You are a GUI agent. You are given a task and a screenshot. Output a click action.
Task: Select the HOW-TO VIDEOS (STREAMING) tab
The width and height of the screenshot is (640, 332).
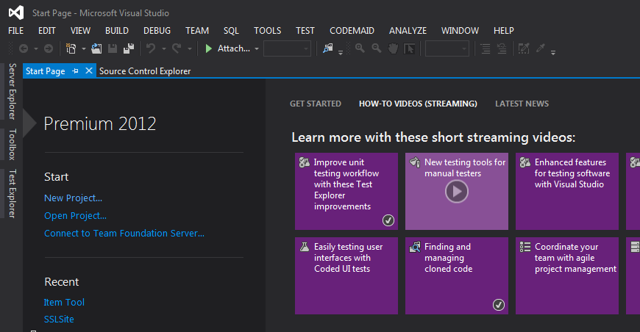pos(418,104)
